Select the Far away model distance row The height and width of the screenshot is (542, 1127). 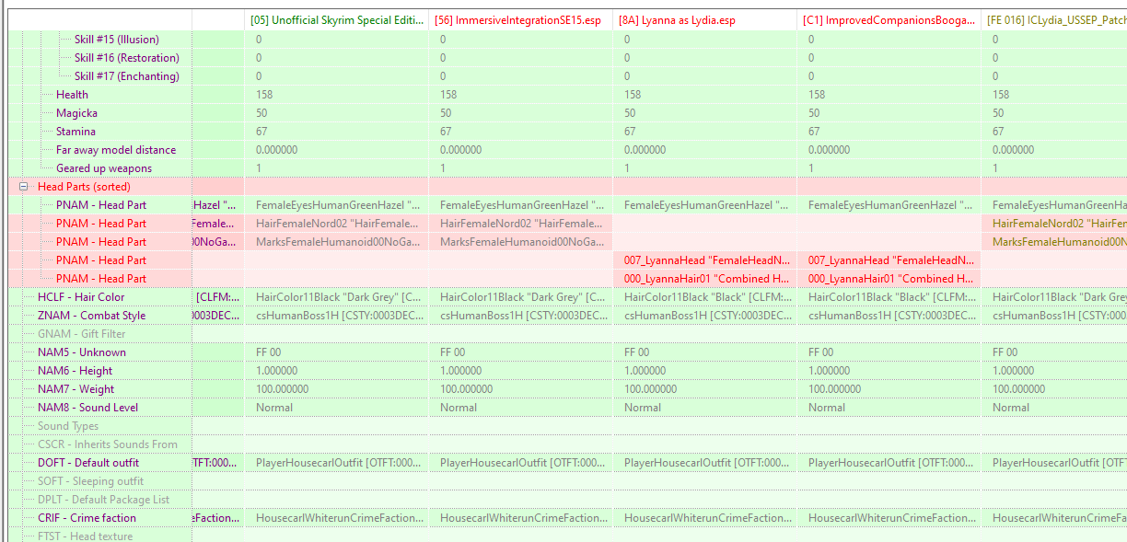click(x=116, y=150)
